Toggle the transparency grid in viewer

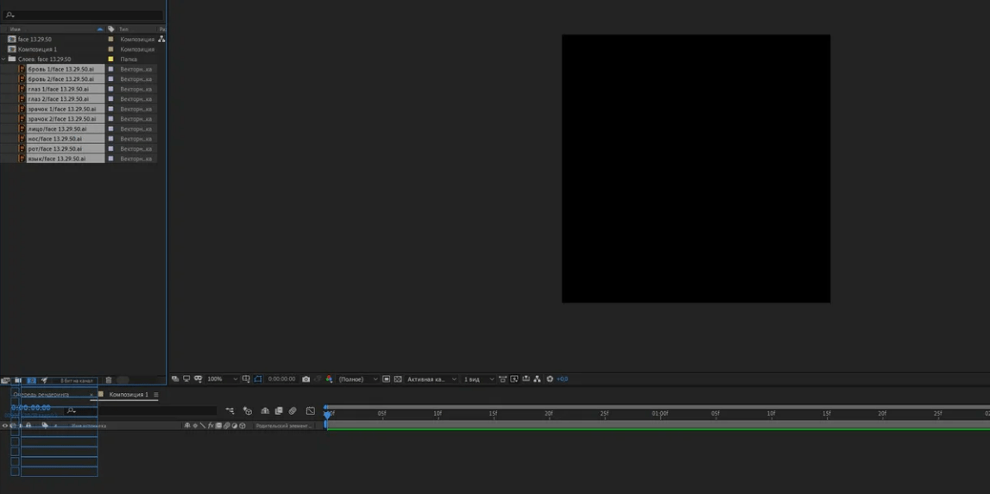398,379
